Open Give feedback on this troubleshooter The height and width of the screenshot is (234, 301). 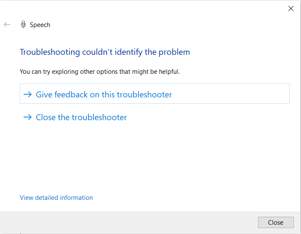155,94
